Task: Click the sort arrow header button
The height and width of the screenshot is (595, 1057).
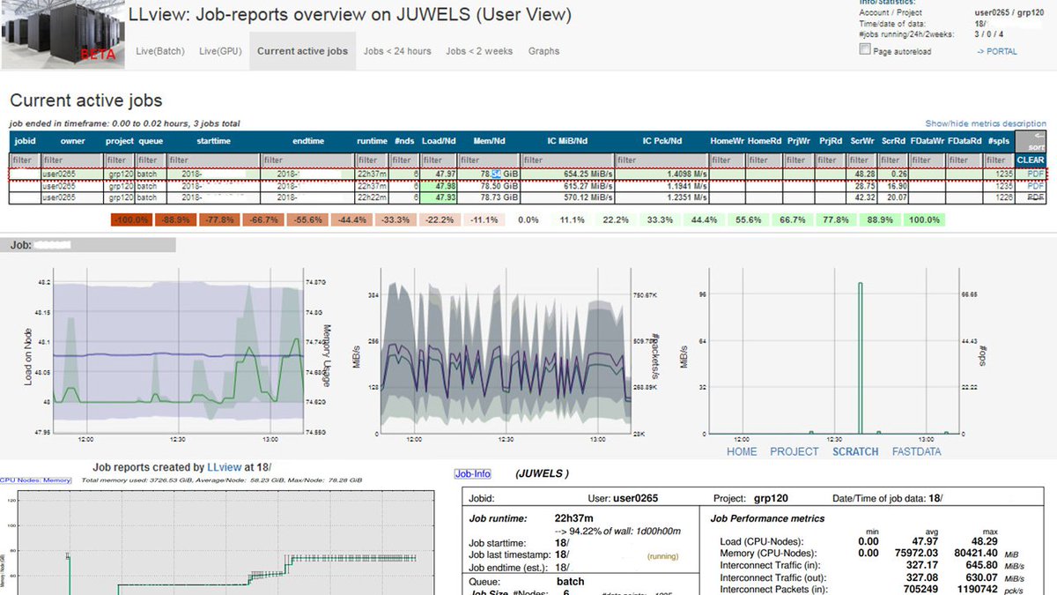Action: tap(1031, 142)
